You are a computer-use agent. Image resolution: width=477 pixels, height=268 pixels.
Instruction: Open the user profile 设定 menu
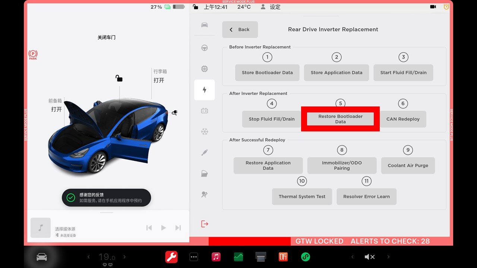point(271,7)
